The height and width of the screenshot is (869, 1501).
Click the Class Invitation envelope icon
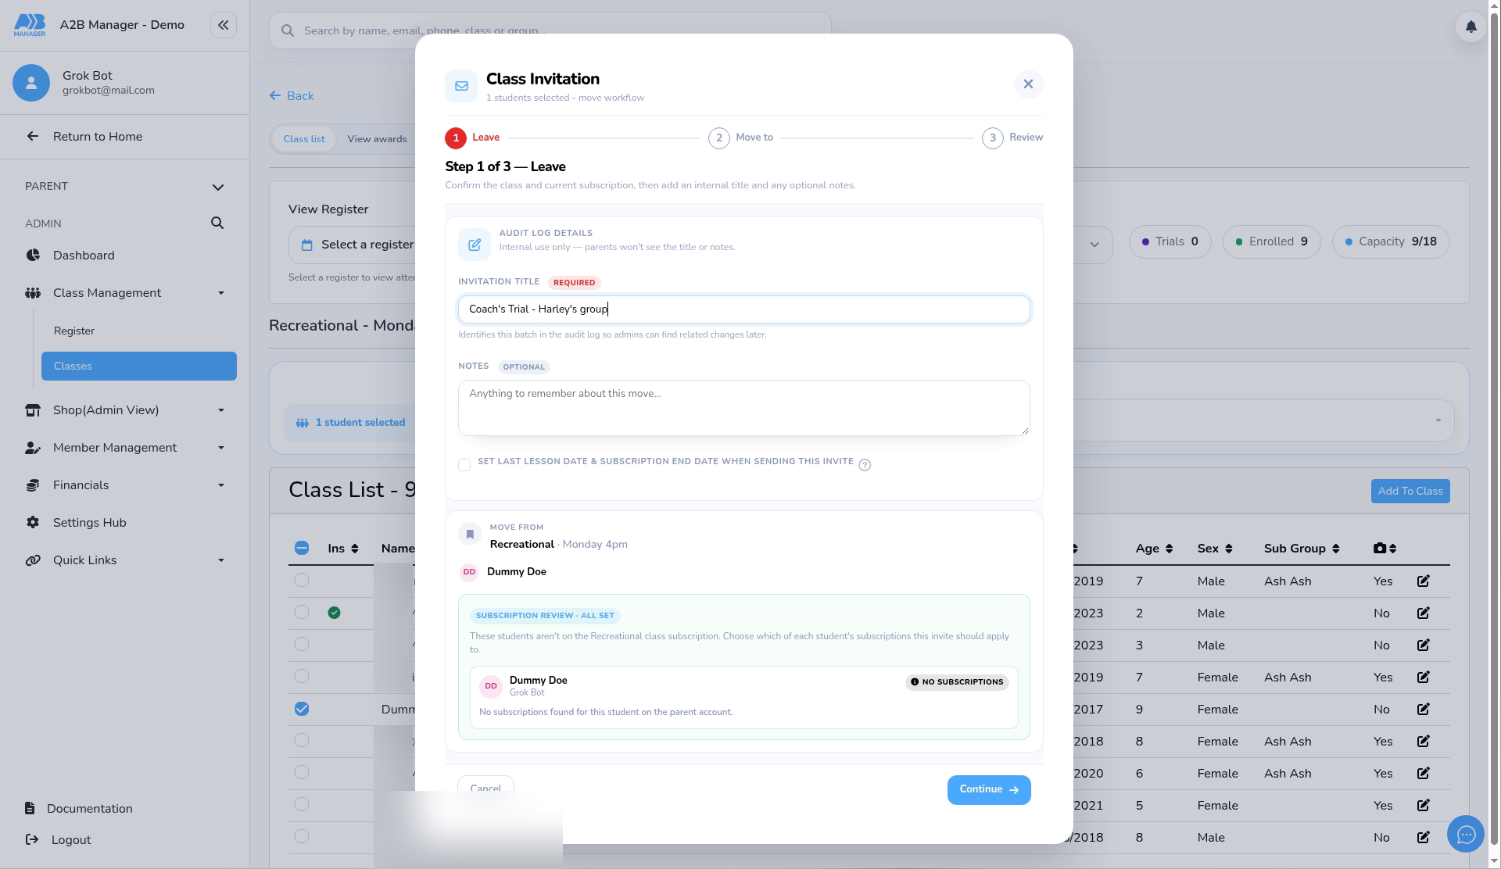tap(461, 86)
